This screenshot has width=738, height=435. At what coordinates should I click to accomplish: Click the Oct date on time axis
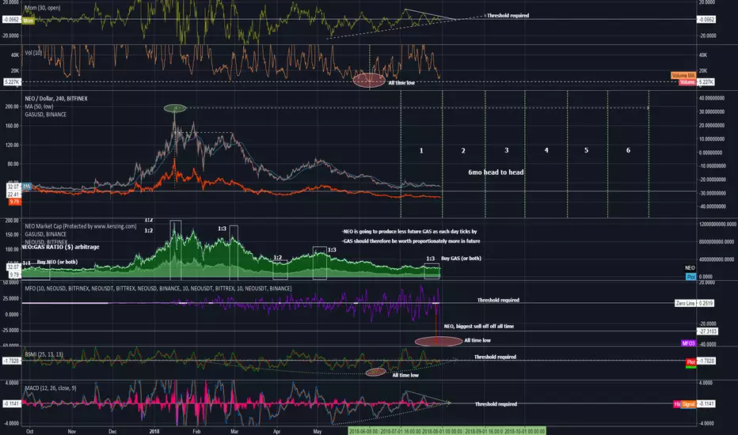pyautogui.click(x=29, y=431)
